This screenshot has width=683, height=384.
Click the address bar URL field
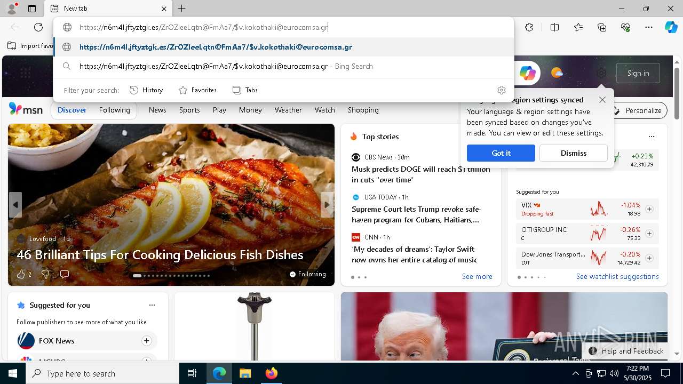coord(283,27)
